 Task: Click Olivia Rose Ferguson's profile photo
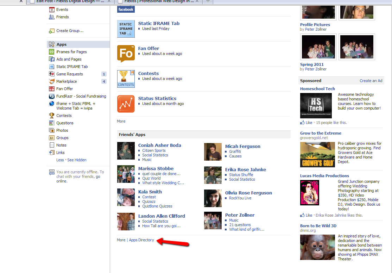pyautogui.click(x=213, y=198)
